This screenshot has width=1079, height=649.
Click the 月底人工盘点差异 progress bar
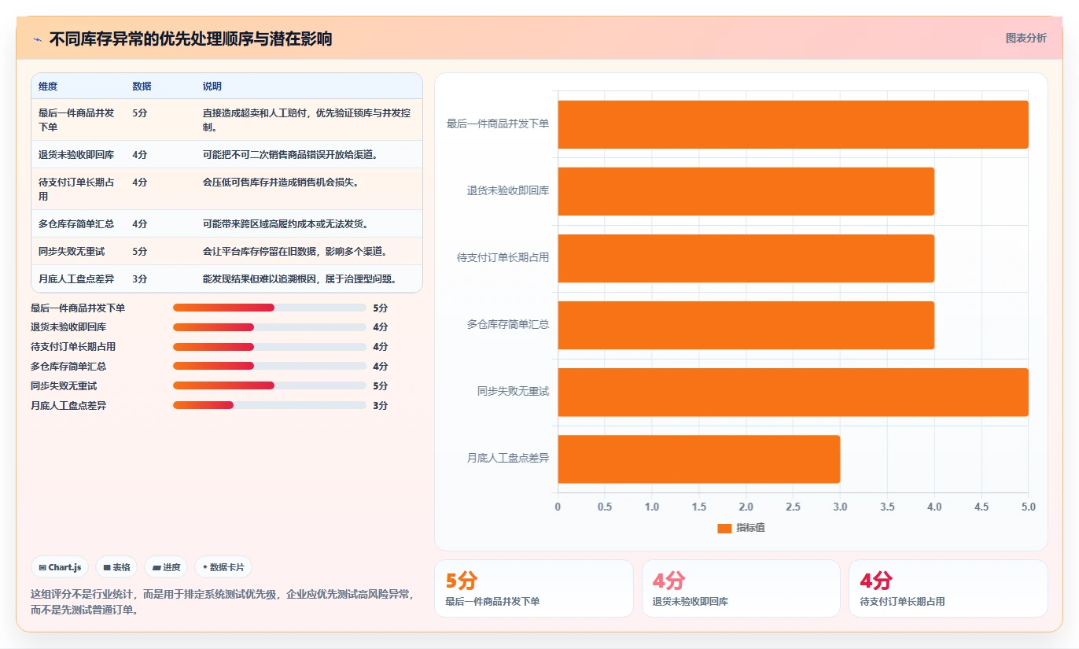(x=270, y=406)
